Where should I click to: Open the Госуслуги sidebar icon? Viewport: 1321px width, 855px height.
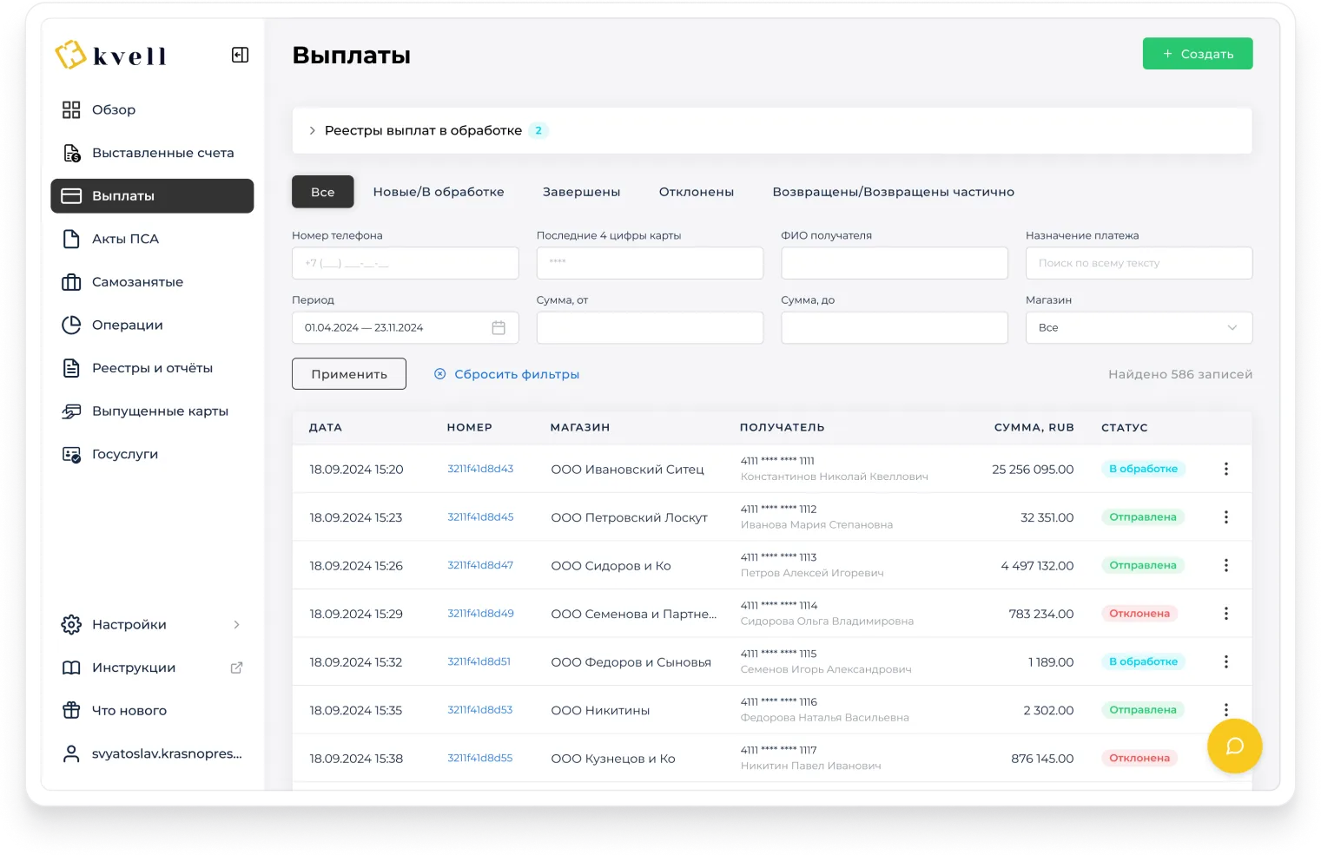coord(71,454)
